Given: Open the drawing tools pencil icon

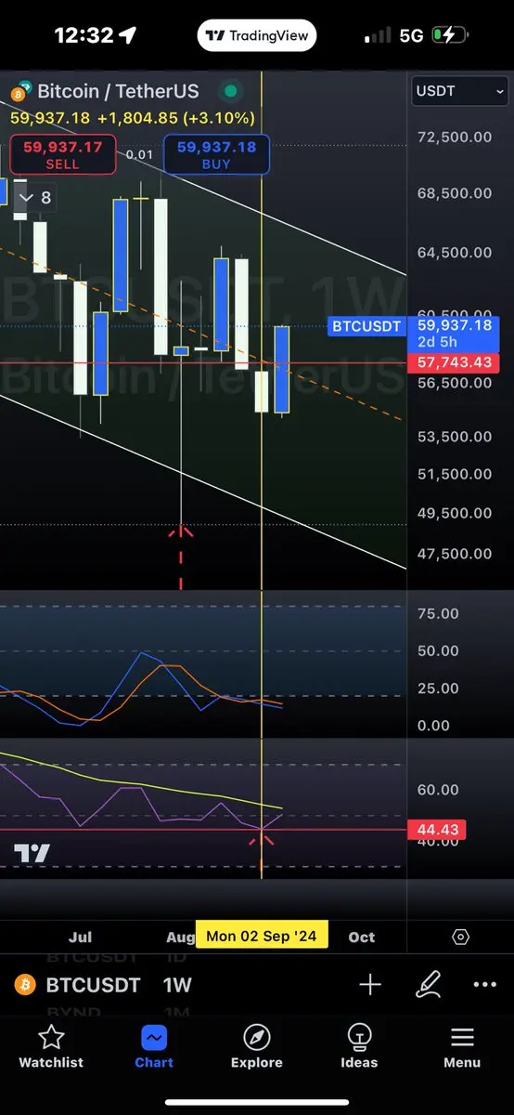Looking at the screenshot, I should click(429, 985).
